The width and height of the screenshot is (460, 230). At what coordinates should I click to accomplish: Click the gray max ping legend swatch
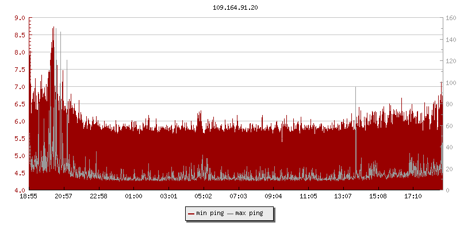point(231,213)
